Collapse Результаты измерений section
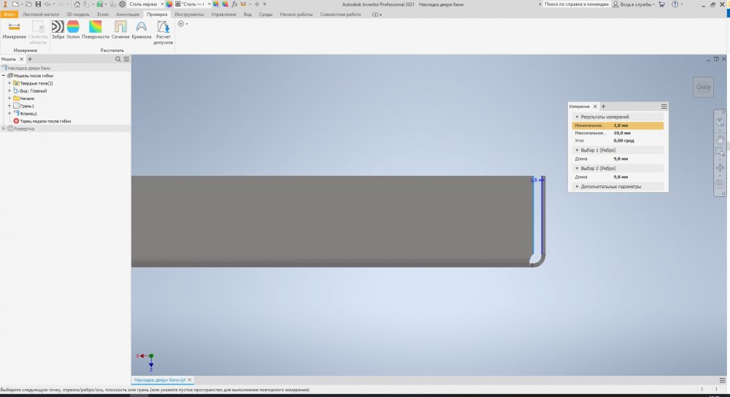This screenshot has width=730, height=397. (x=577, y=117)
